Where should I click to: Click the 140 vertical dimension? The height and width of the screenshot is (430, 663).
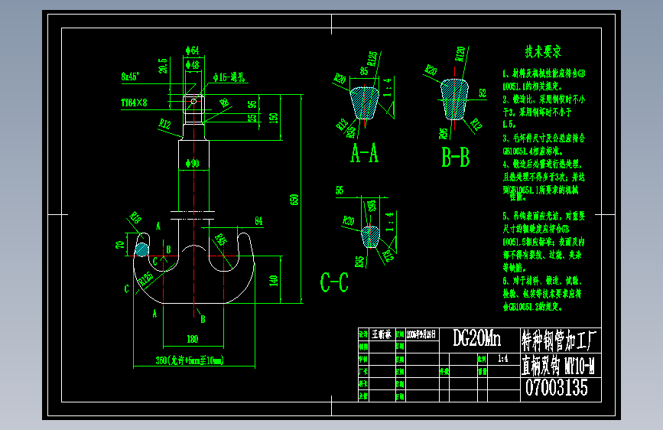pyautogui.click(x=274, y=280)
